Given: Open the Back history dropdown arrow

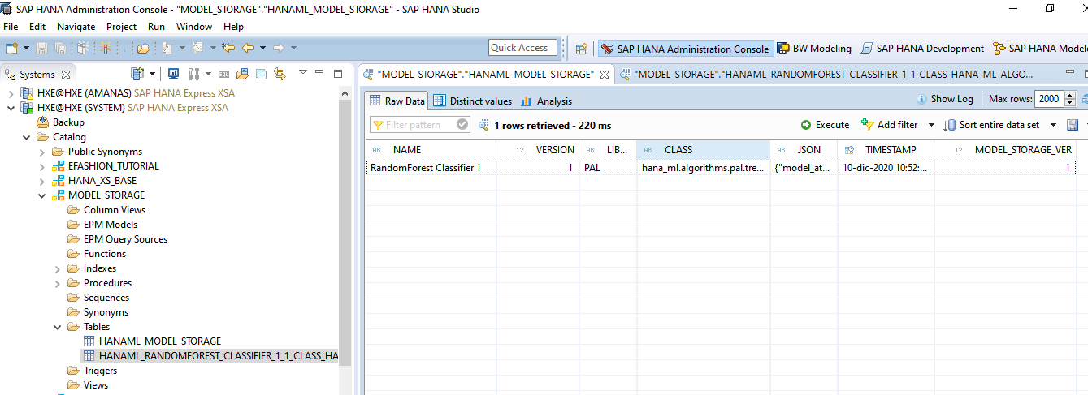Looking at the screenshot, I should [x=261, y=49].
